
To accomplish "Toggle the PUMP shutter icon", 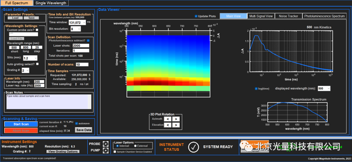I will click(106, 150).
